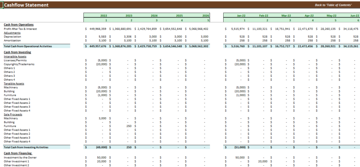Select 2023 Furniture sale proceeds 250
This screenshot has height=167, width=360.
129,126
